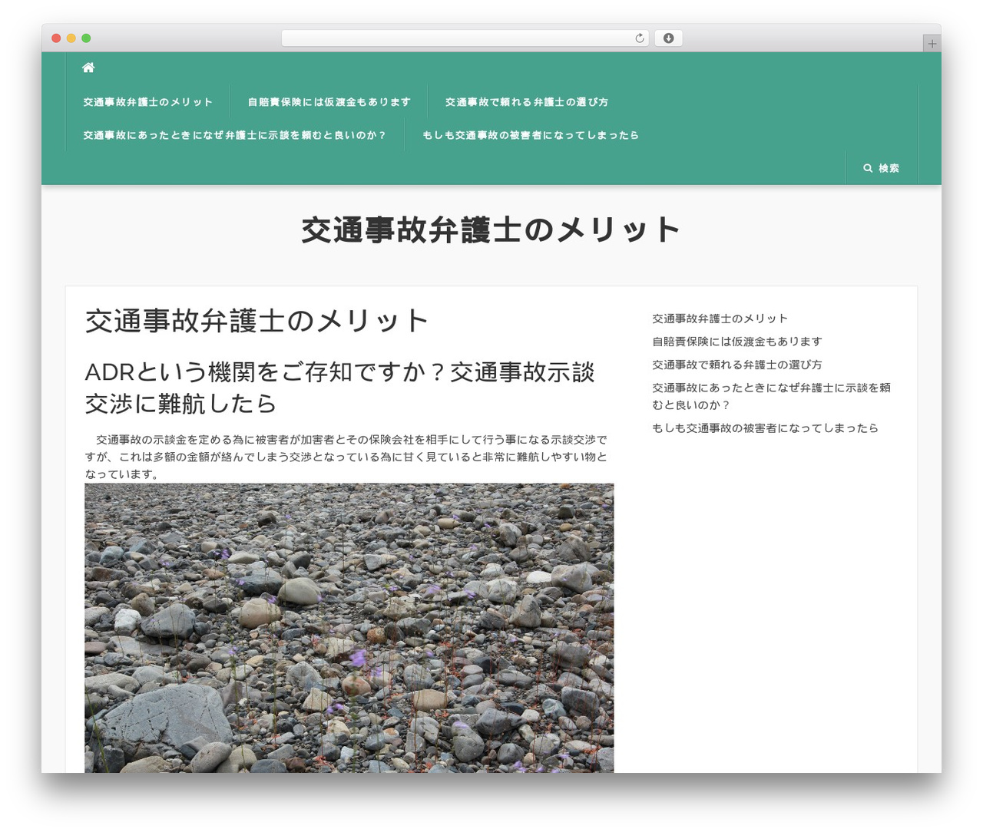Open nav menu item 交通事故で頼れる弁護士の選び方
This screenshot has height=832, width=983.
coord(527,101)
